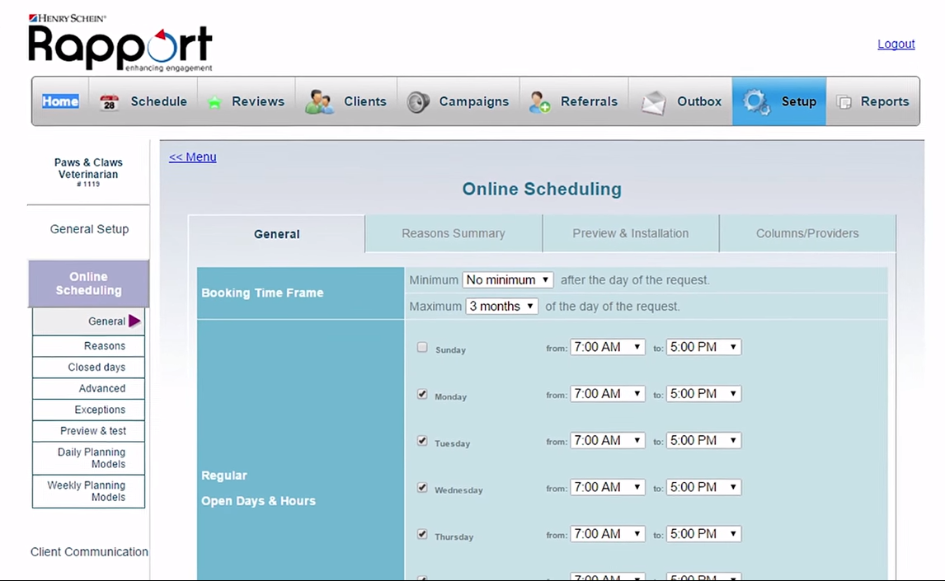Open Monday to-time dropdown
Viewport: 945px width, 581px height.
tap(703, 394)
